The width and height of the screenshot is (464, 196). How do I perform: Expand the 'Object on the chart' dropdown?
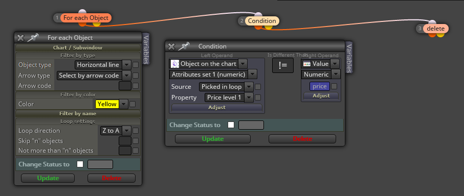pos(243,64)
